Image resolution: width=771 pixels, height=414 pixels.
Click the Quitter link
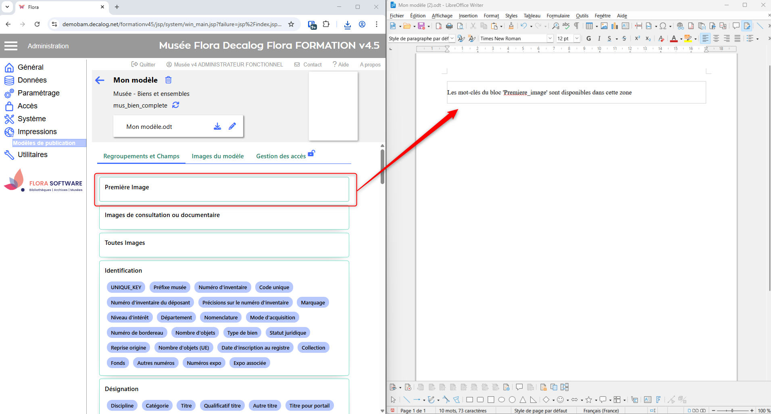pos(144,64)
